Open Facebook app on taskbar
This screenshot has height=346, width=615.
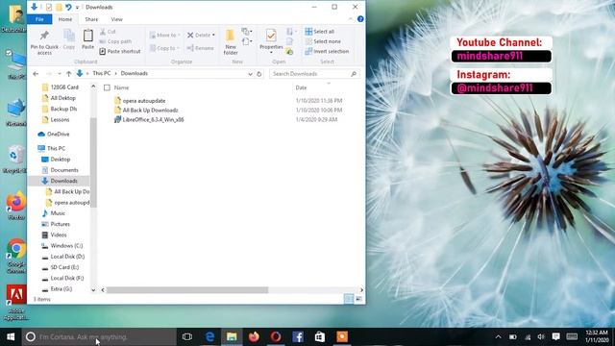coord(298,336)
